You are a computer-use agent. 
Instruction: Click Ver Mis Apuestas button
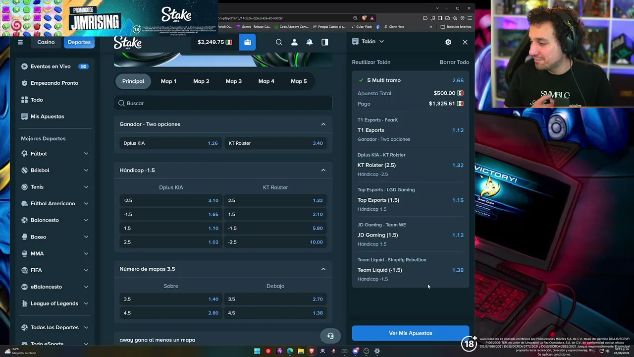[411, 333]
